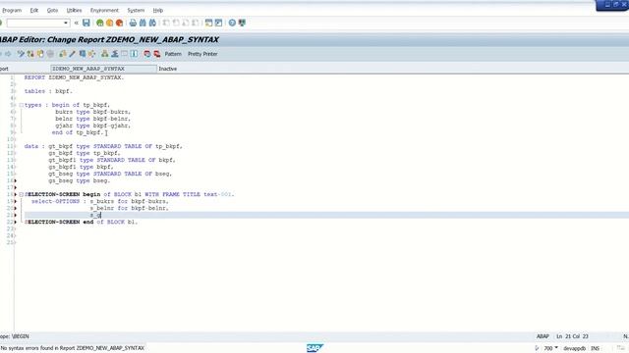Open the command field dropdown arrow
The image size is (629, 353).
coord(66,23)
